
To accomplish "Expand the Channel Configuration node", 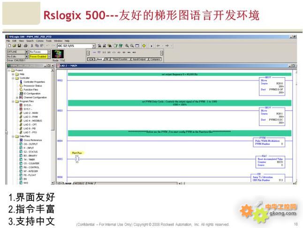I will click(17, 97).
